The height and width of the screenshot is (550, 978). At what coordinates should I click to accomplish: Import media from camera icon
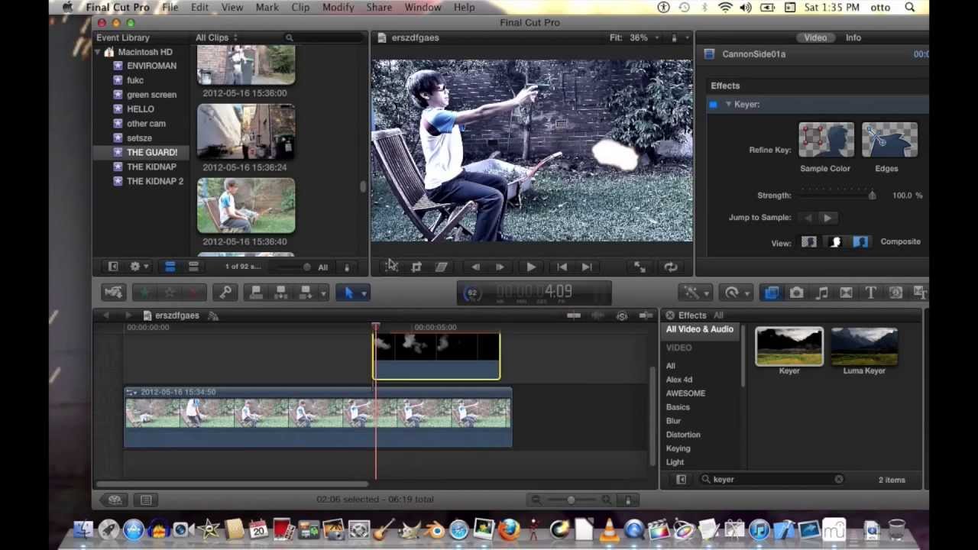pos(113,293)
